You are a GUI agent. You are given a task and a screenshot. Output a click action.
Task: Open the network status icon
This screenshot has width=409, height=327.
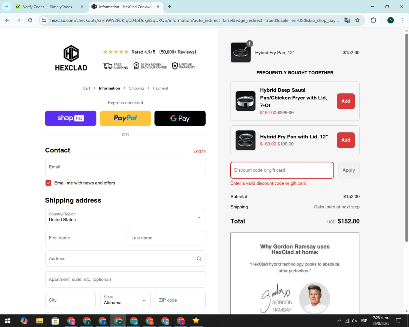click(x=347, y=321)
